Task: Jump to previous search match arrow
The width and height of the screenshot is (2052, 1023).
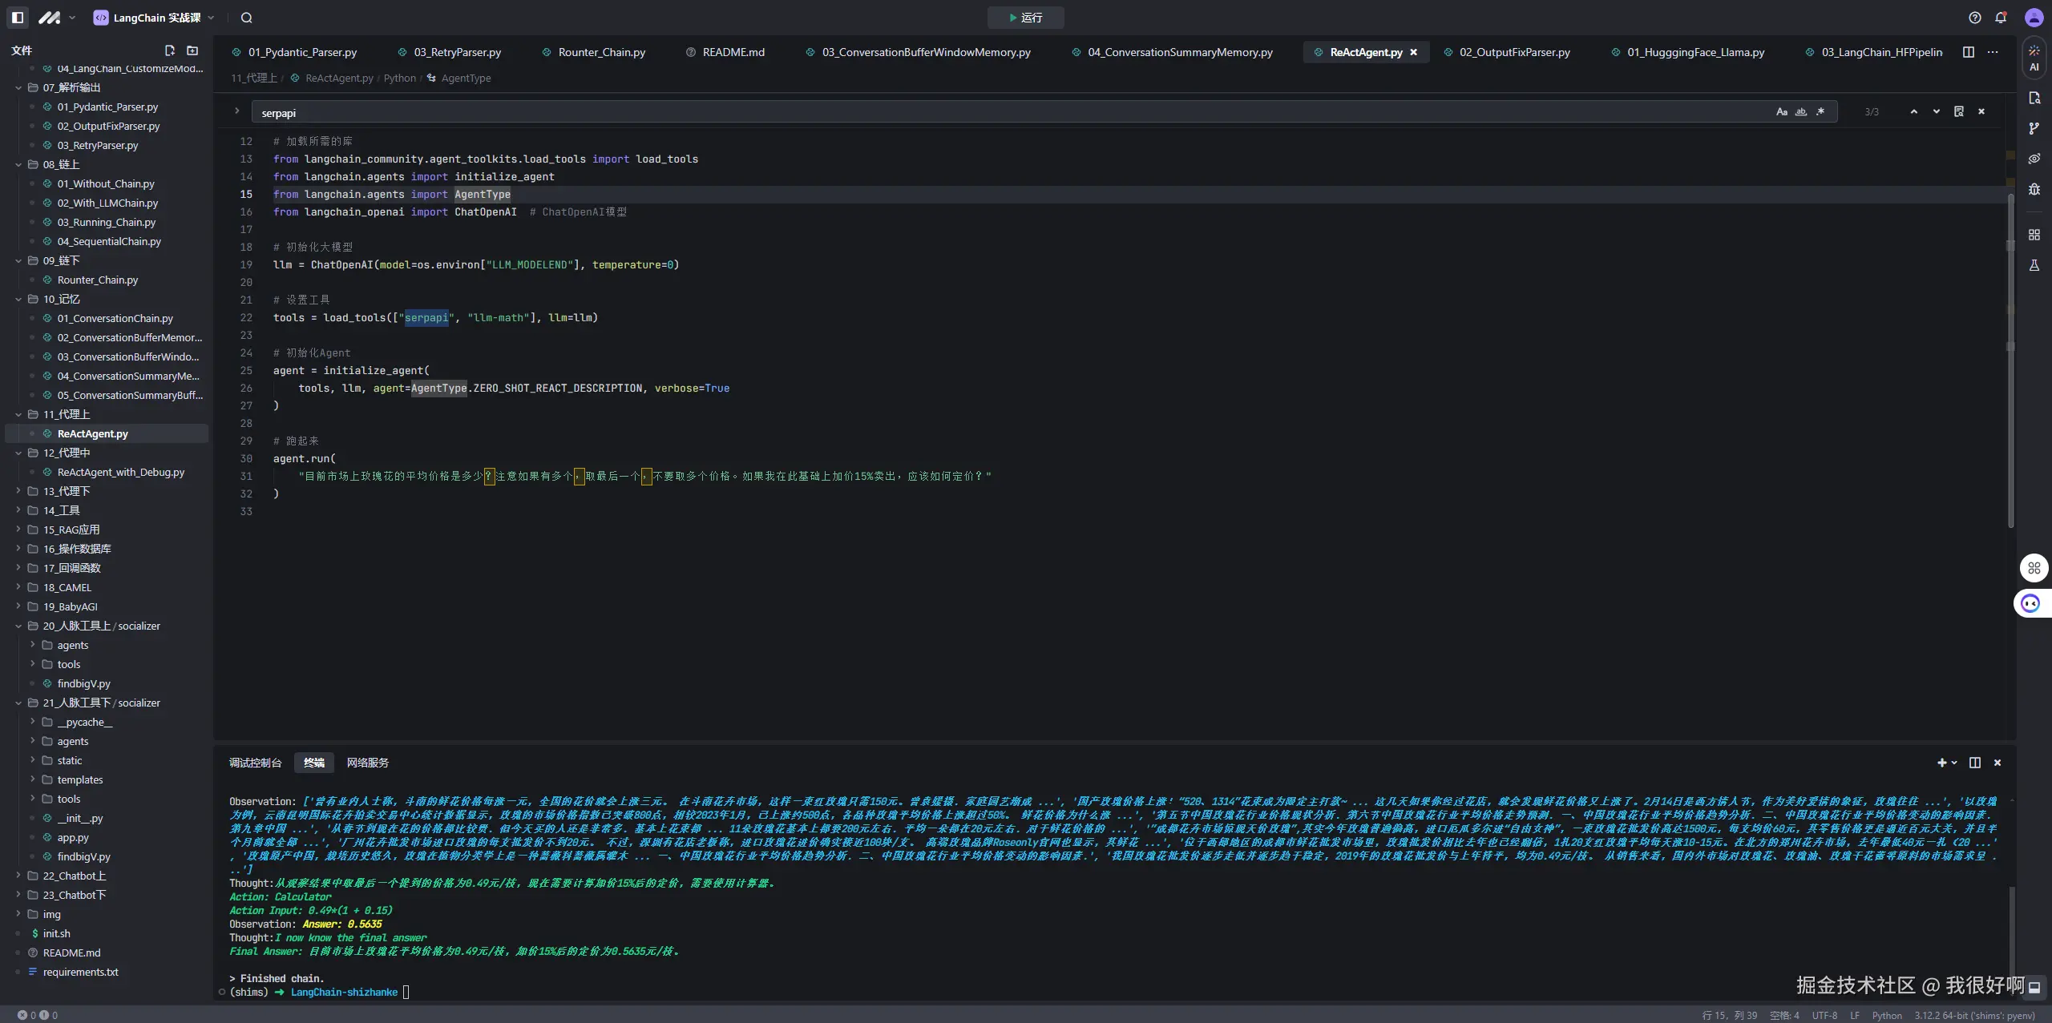Action: (x=1914, y=112)
